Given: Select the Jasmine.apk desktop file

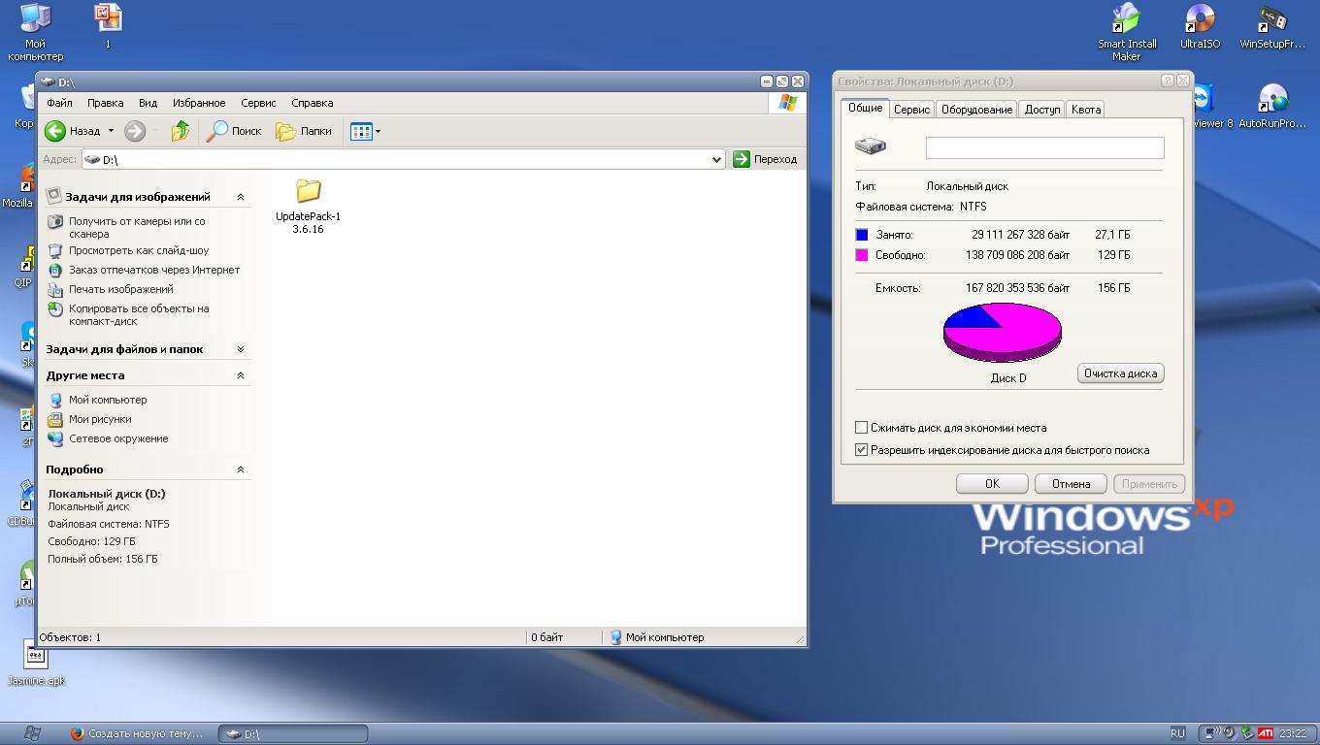Looking at the screenshot, I should click(x=36, y=664).
